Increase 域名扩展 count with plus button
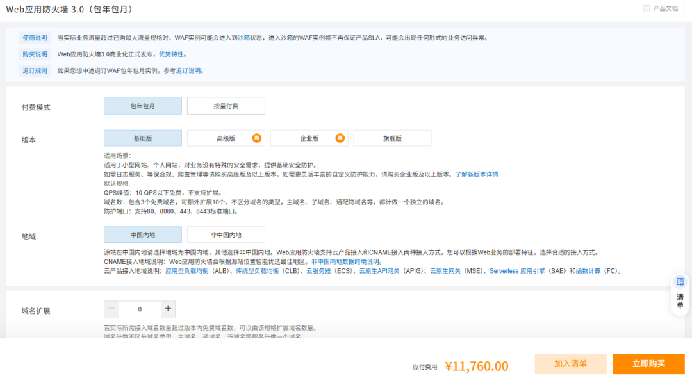The height and width of the screenshot is (385, 692). tap(168, 309)
